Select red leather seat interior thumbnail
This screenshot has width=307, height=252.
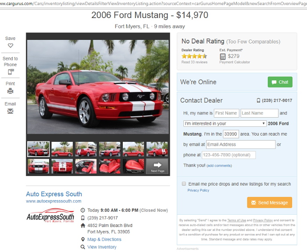[110, 166]
